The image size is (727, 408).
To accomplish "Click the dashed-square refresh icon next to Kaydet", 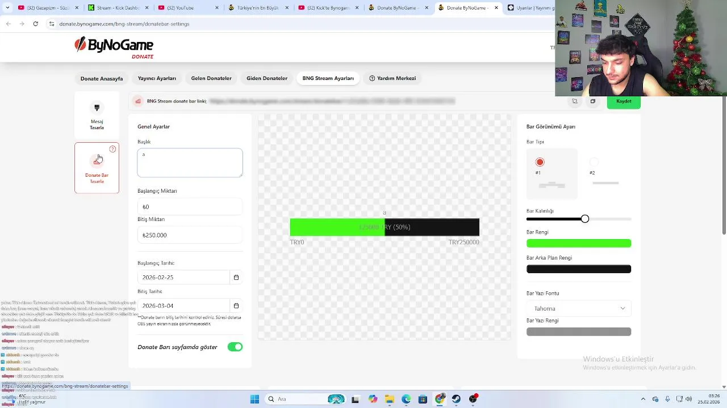I will tap(575, 101).
